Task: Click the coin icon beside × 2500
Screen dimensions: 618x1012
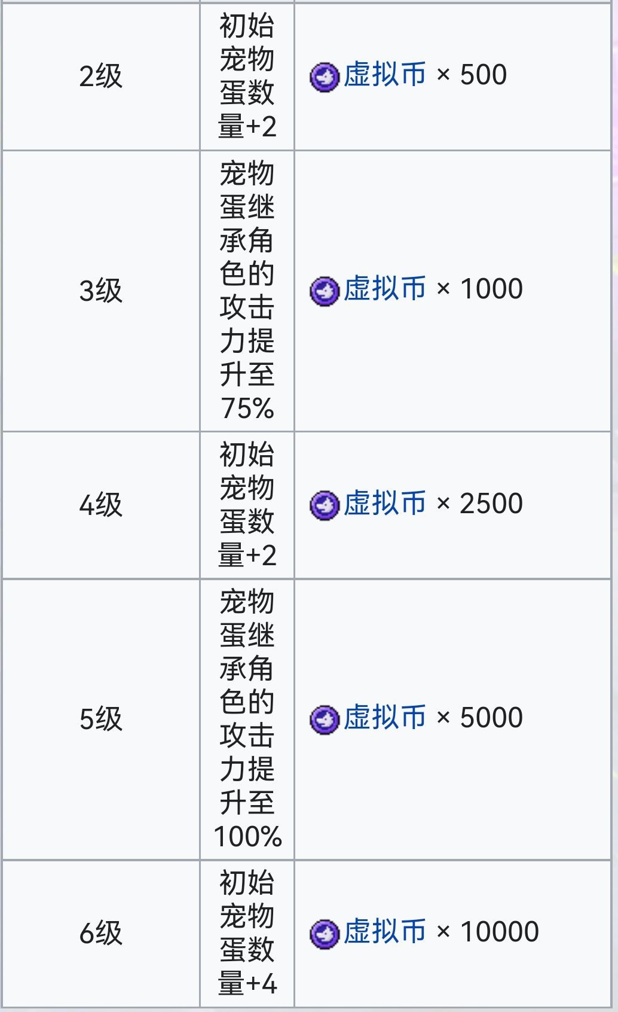Action: pos(325,505)
